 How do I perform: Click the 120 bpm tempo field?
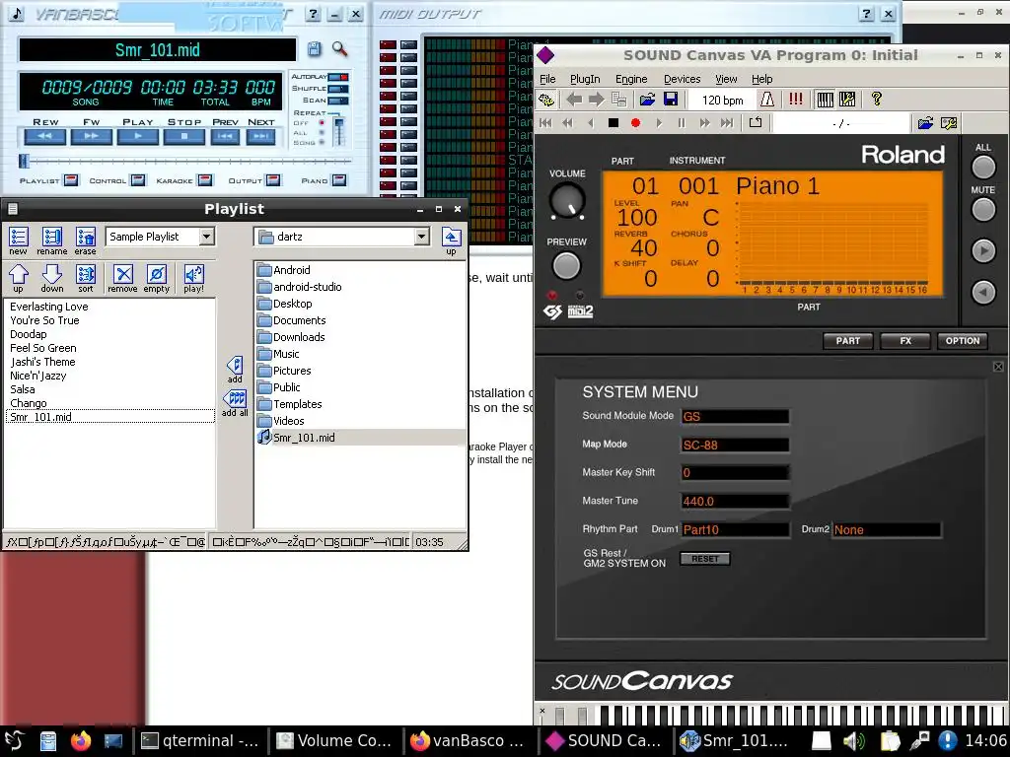(x=722, y=100)
